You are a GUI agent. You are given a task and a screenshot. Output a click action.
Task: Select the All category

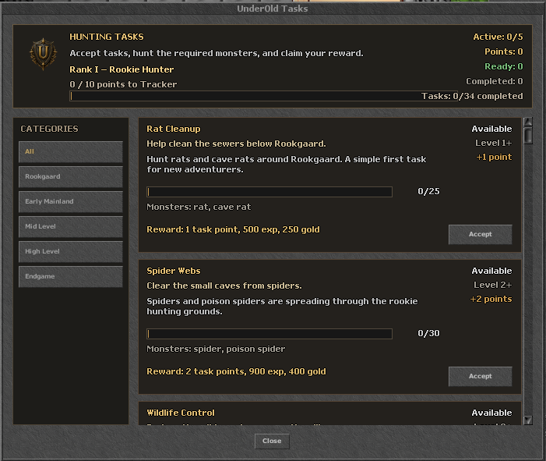71,151
